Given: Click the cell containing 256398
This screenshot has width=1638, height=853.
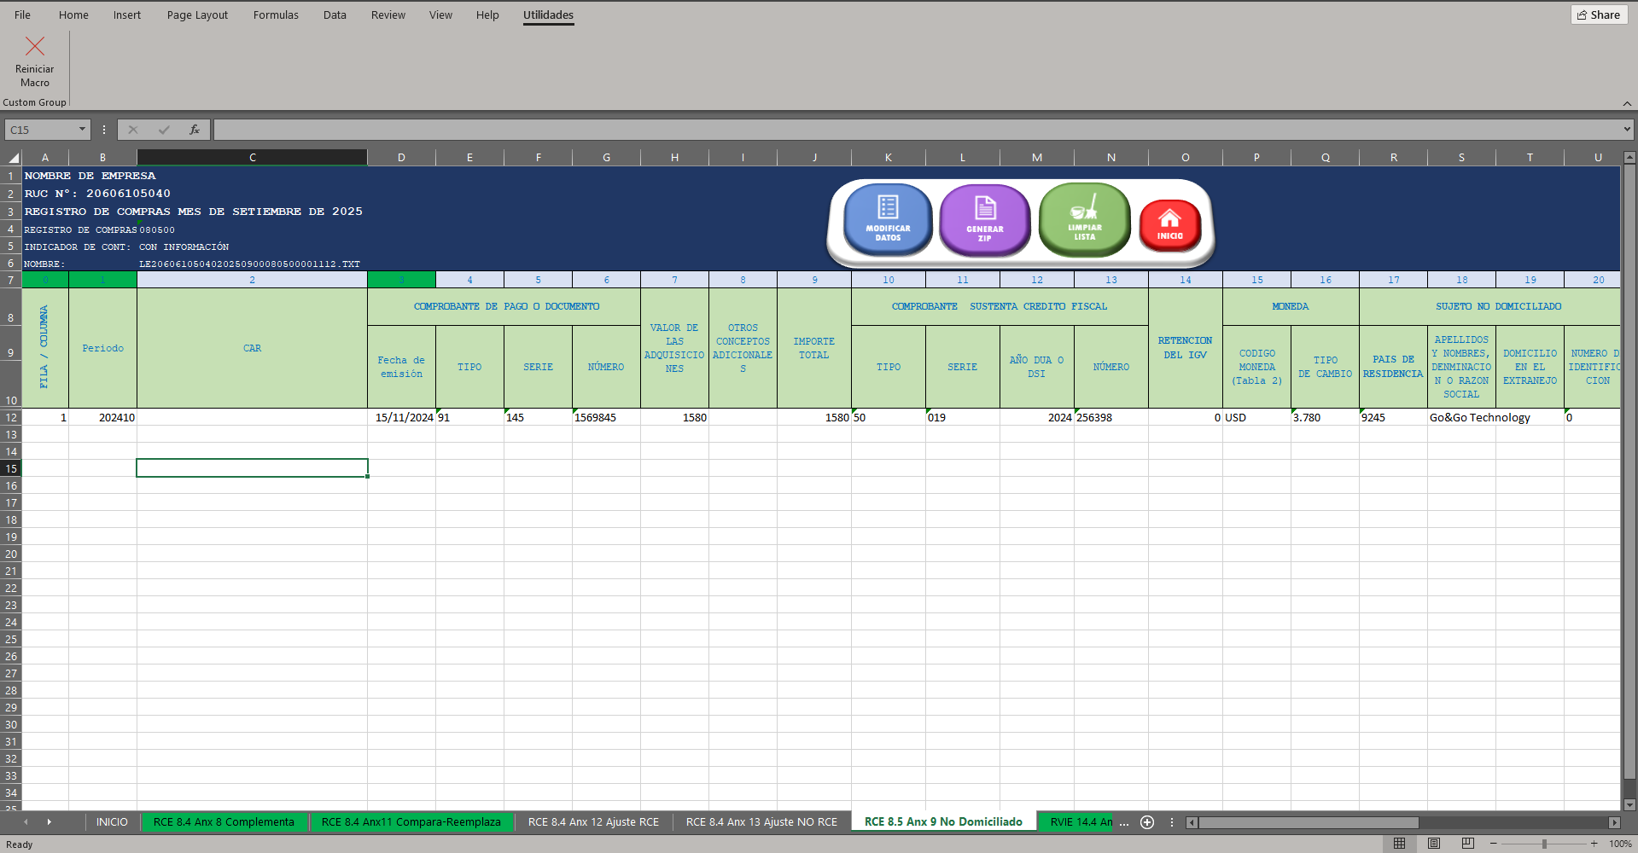Looking at the screenshot, I should click(1111, 417).
